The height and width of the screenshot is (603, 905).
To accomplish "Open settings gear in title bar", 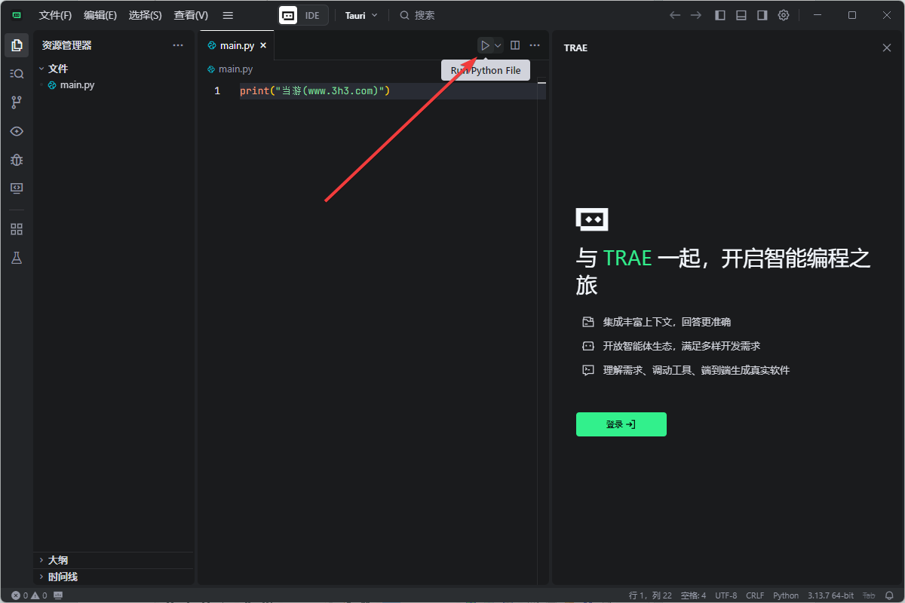I will click(x=784, y=15).
